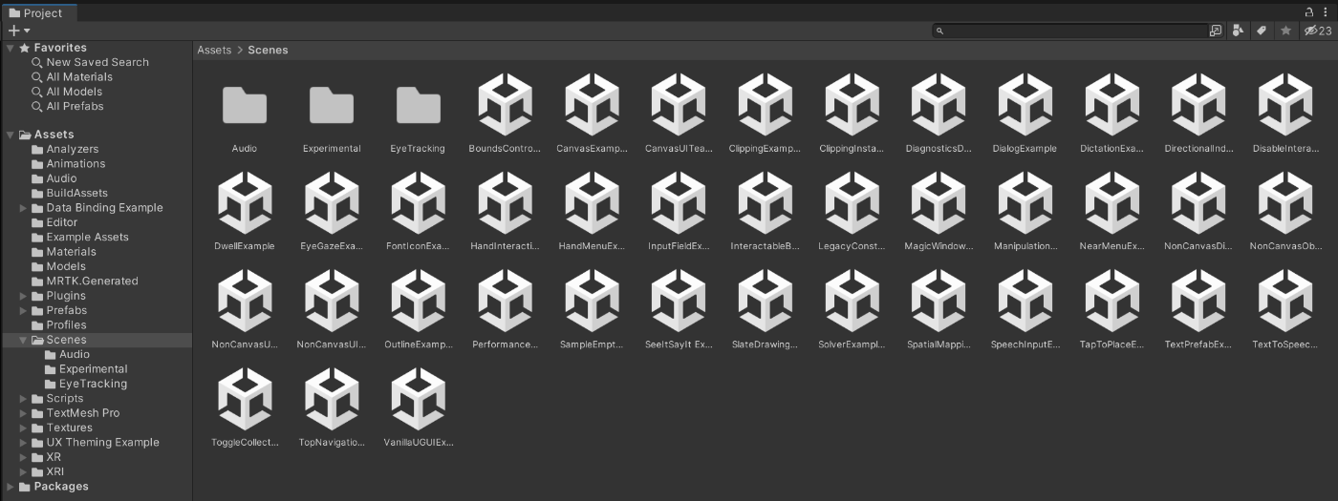The image size is (1338, 501).
Task: Select the Materials folder in tree
Action: point(71,252)
